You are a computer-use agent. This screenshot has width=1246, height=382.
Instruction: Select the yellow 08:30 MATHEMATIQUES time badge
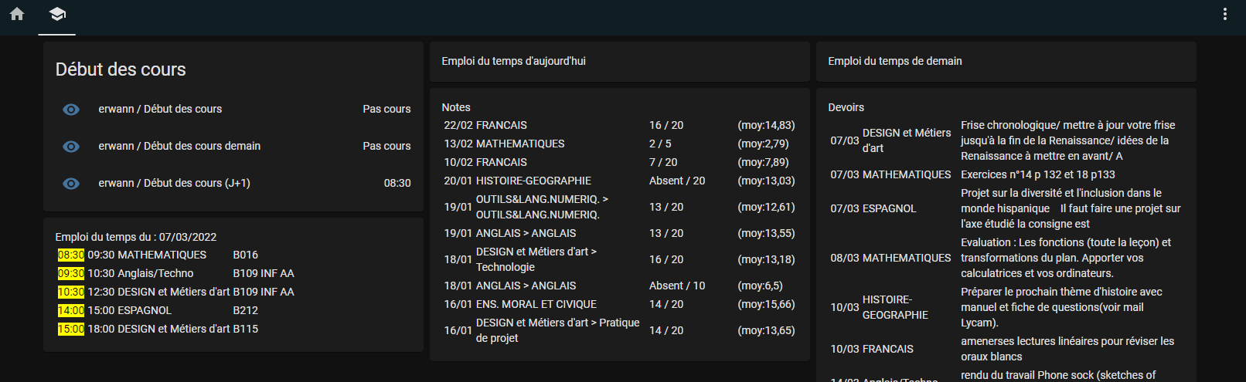pyautogui.click(x=71, y=255)
